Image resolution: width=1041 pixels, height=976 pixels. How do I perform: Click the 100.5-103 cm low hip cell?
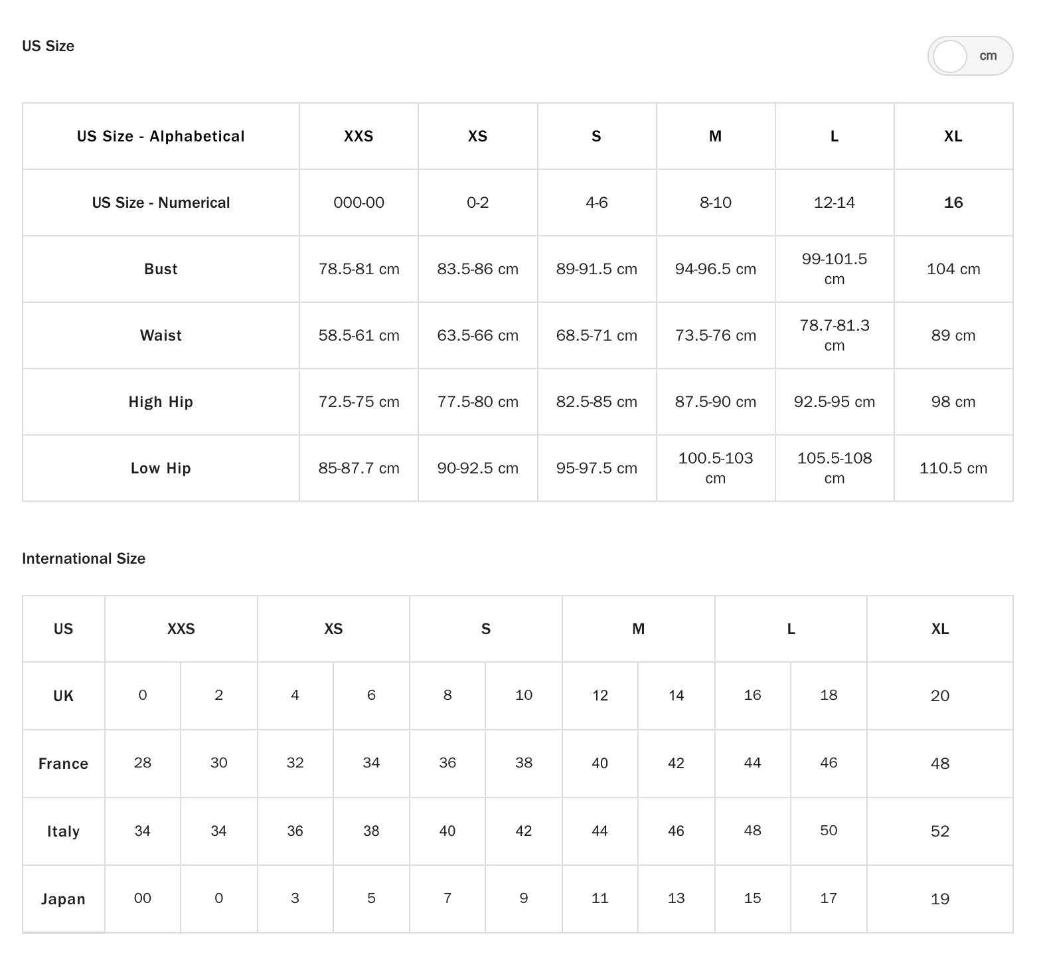pos(715,467)
